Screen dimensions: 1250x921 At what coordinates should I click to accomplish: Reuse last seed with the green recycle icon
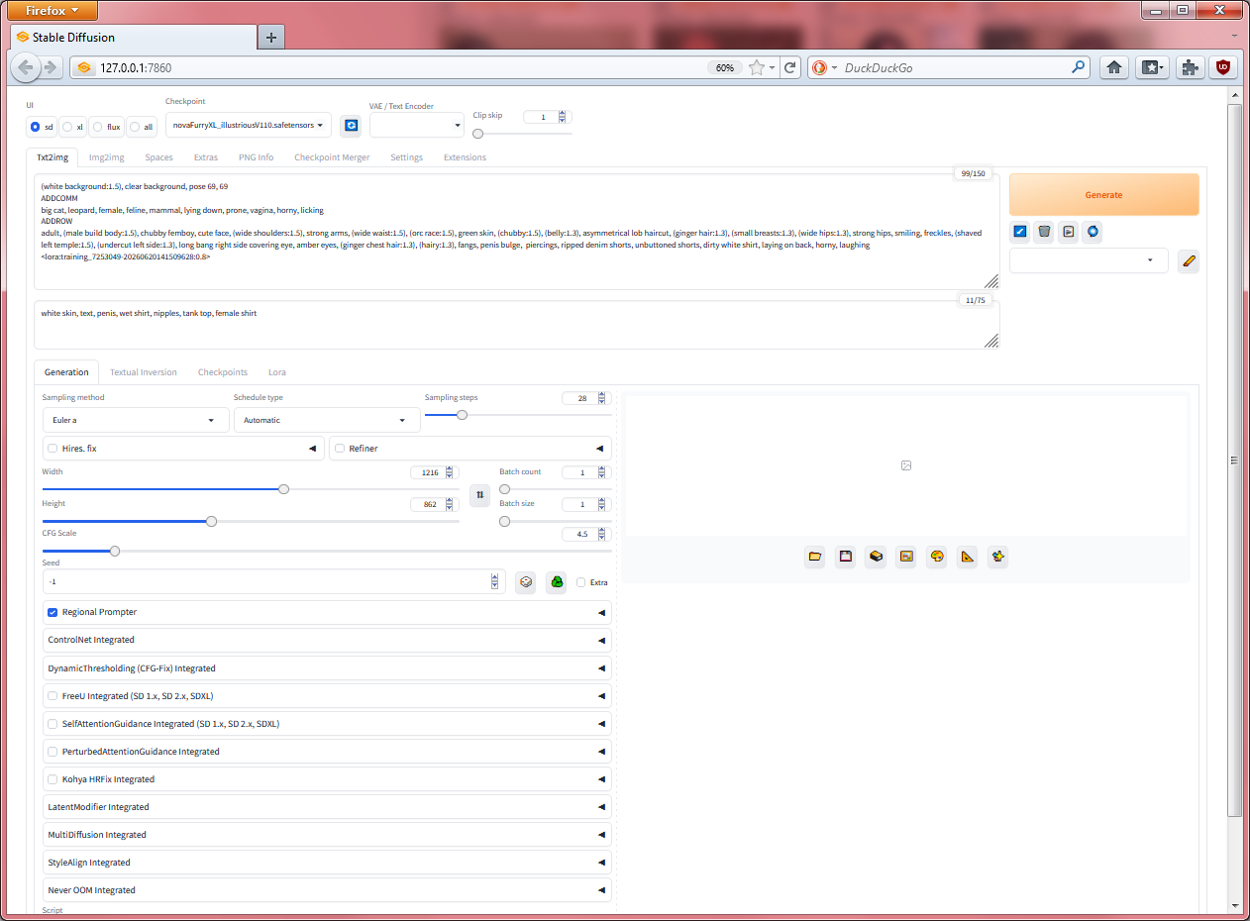tap(557, 582)
